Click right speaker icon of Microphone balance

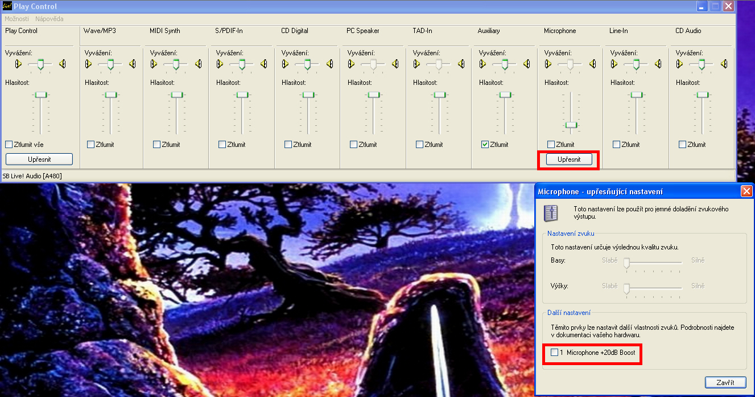[592, 64]
